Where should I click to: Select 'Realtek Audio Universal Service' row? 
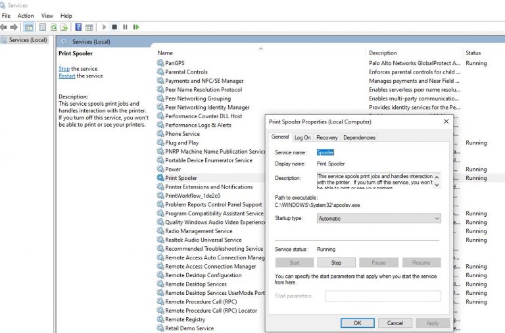pos(203,240)
